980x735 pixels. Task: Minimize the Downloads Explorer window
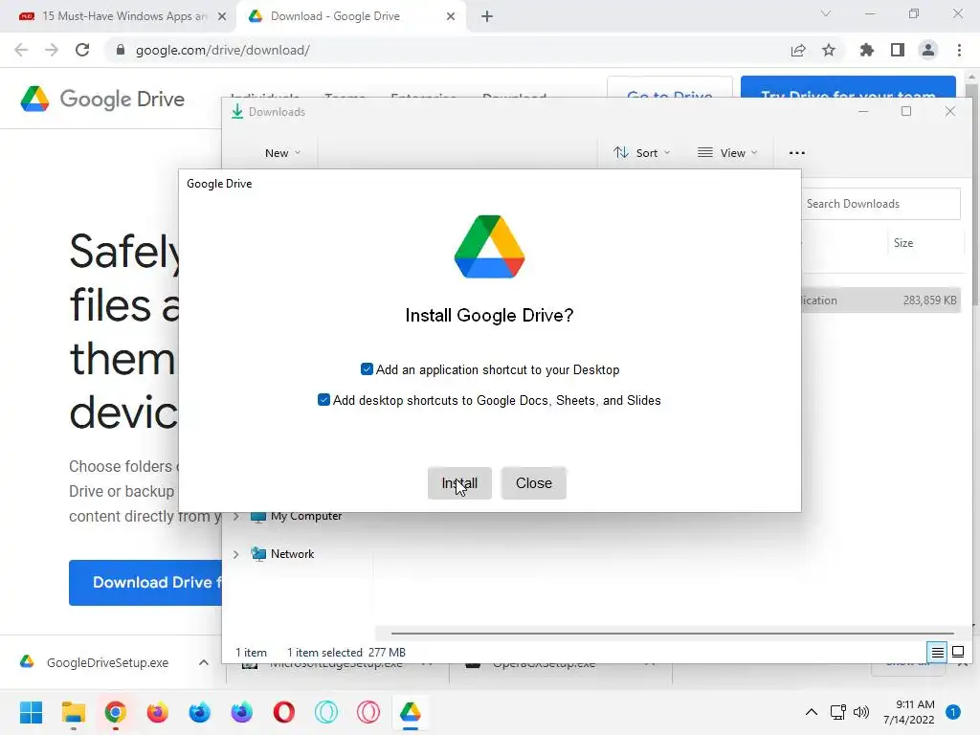click(863, 111)
